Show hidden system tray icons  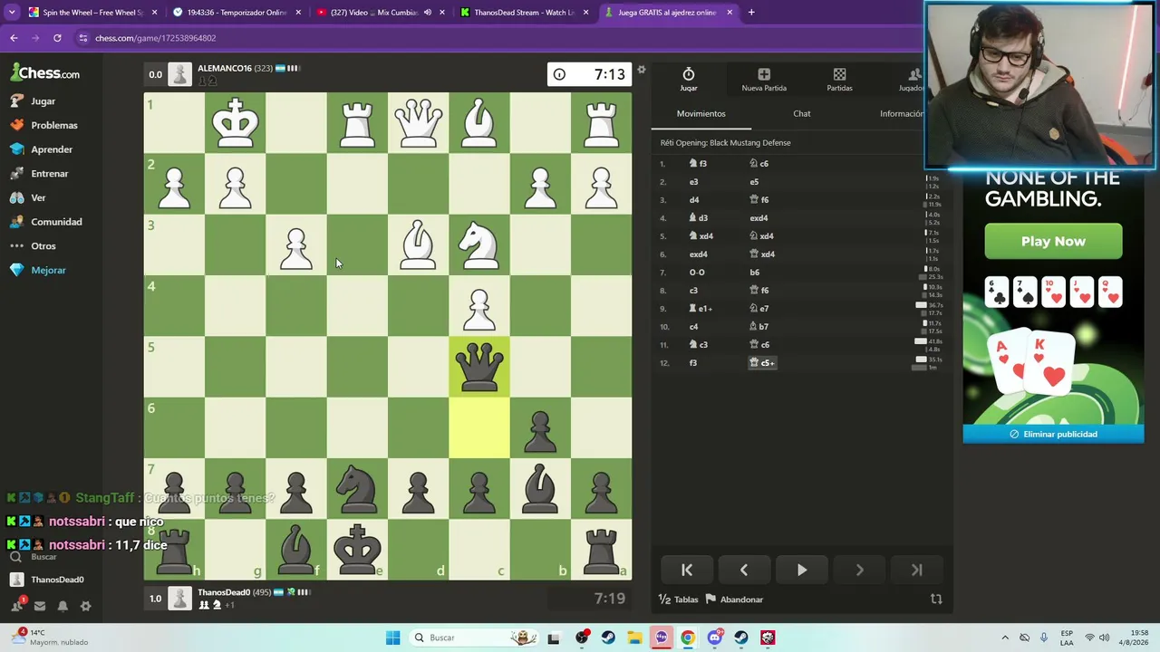(1004, 638)
